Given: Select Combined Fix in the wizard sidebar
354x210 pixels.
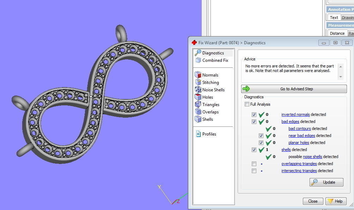Looking at the screenshot, I should [215, 60].
